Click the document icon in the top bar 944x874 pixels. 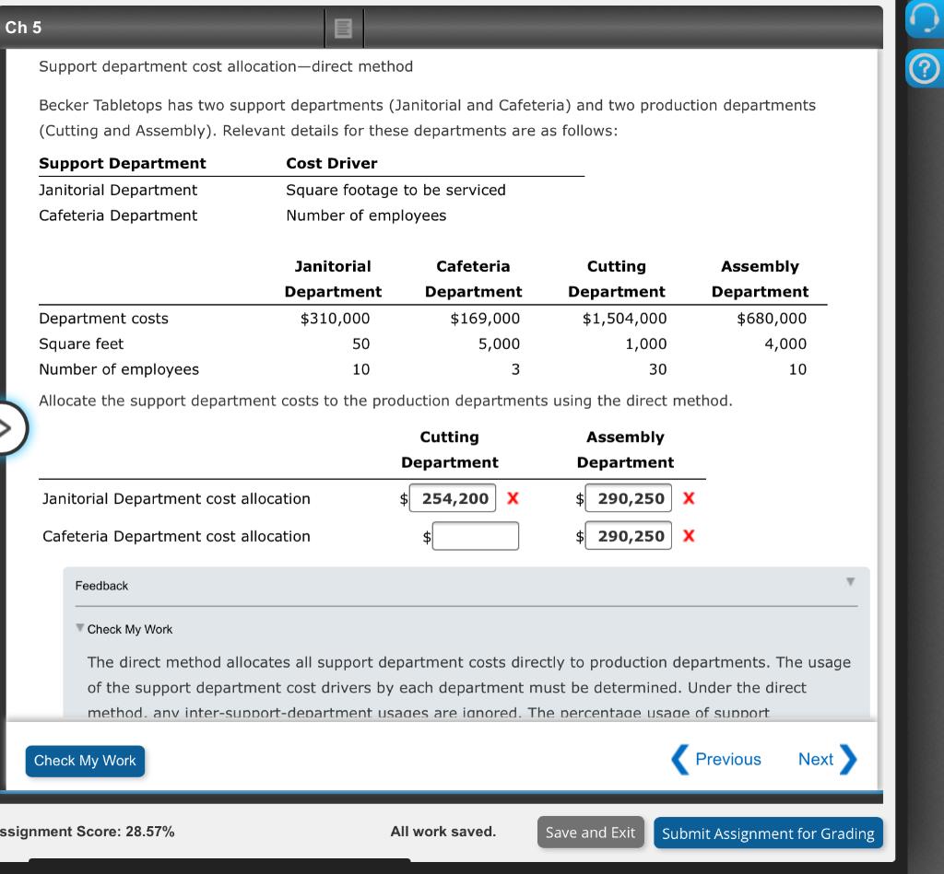(x=344, y=28)
